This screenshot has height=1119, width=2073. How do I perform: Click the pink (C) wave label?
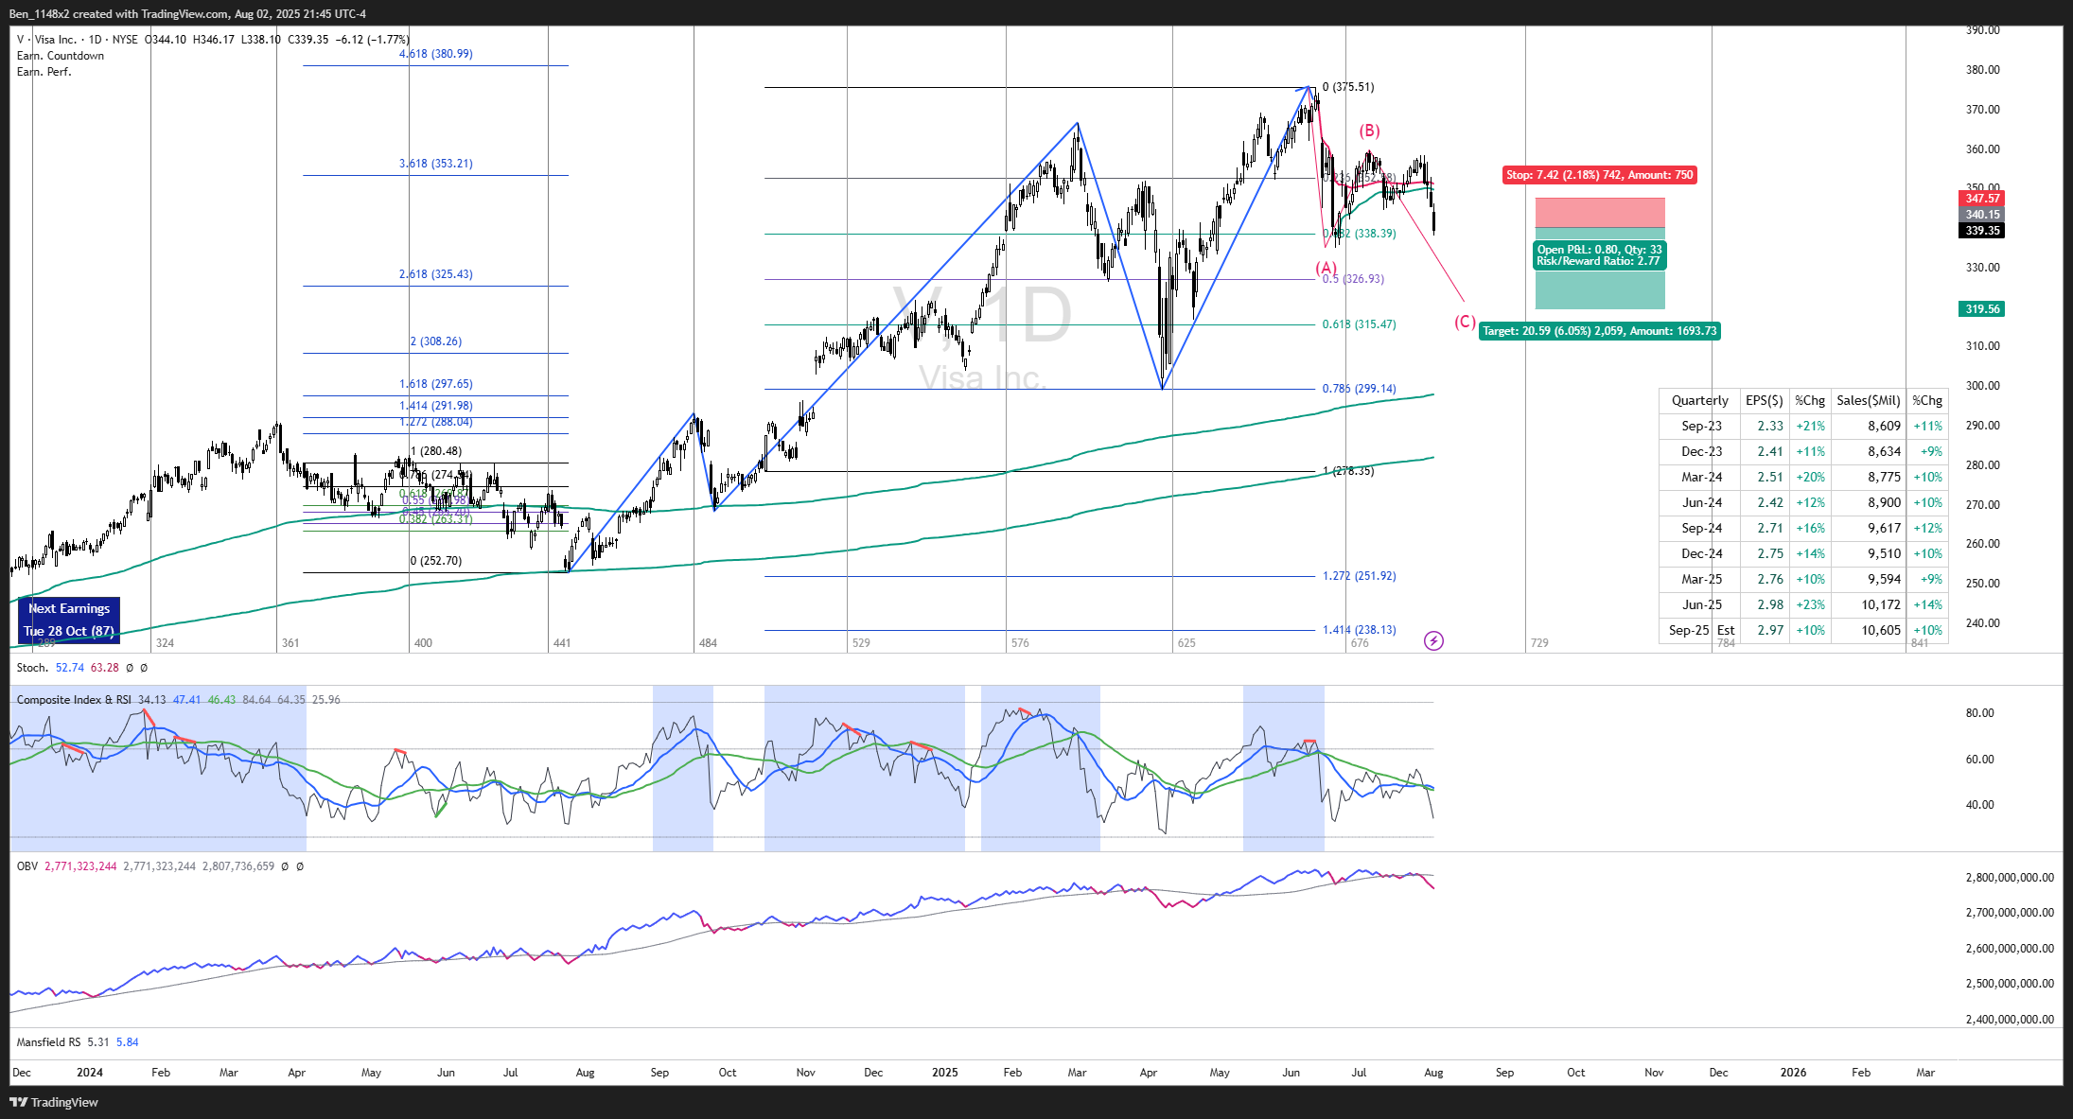(1464, 322)
